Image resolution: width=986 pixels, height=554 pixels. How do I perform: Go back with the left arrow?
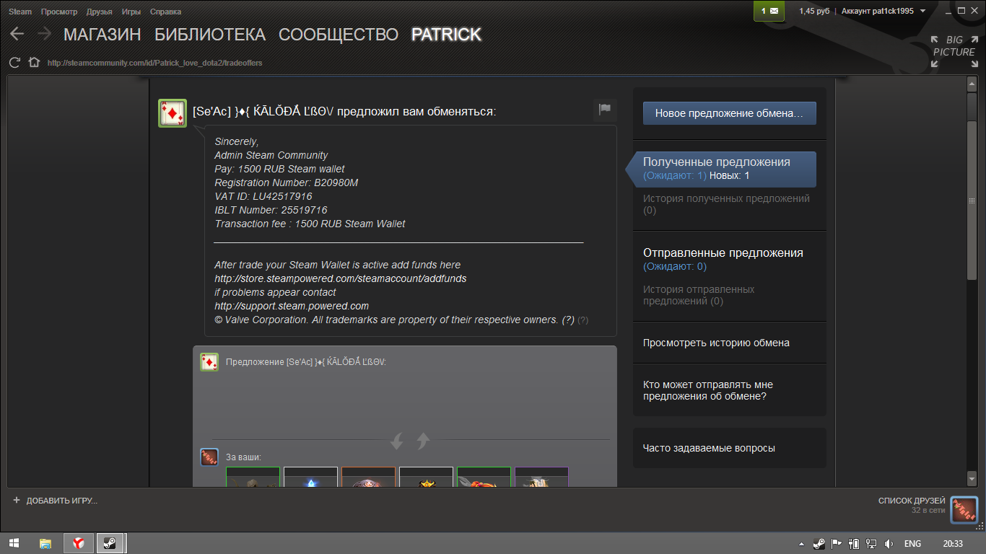[17, 34]
